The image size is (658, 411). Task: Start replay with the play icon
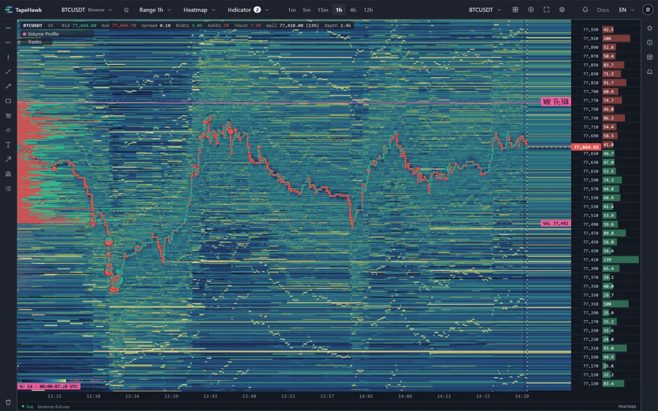coord(531,10)
